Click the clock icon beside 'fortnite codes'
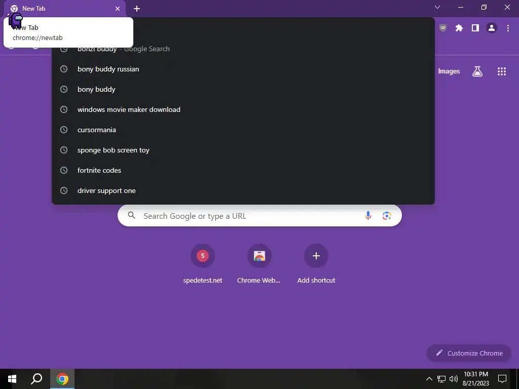 64,170
